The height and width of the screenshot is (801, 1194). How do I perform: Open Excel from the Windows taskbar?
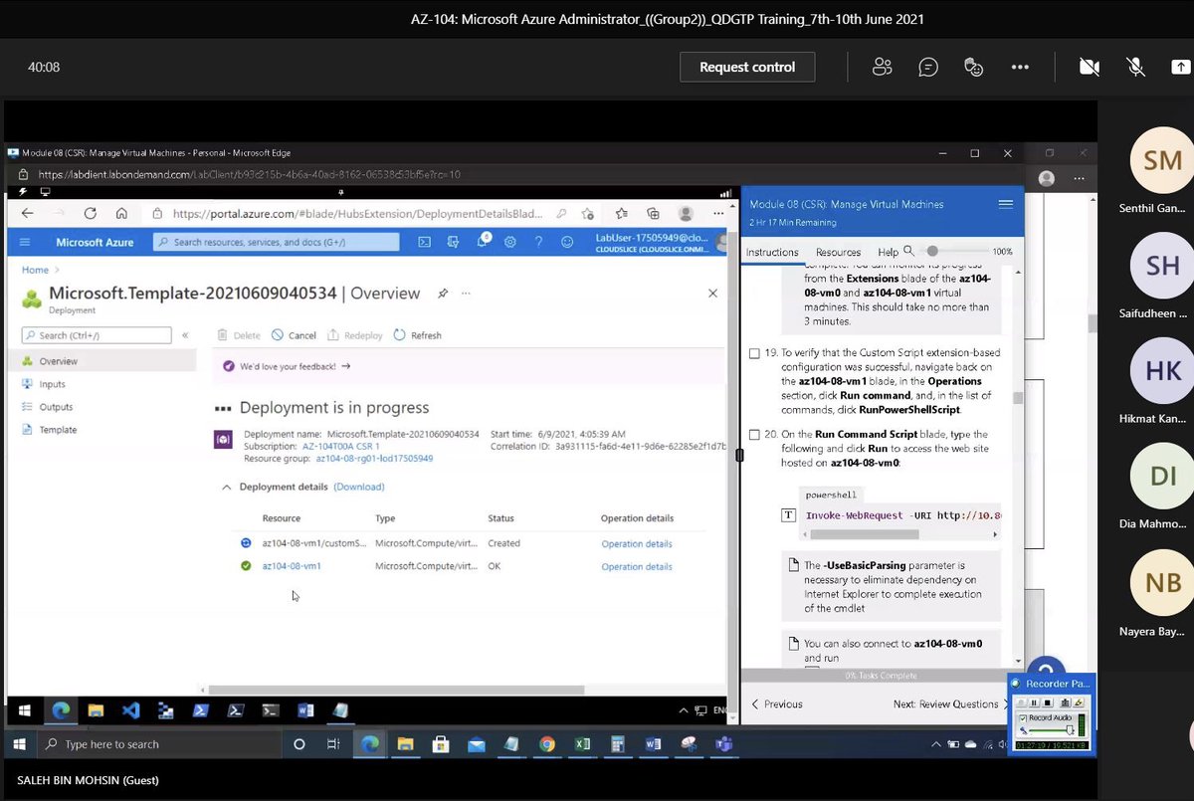point(582,744)
